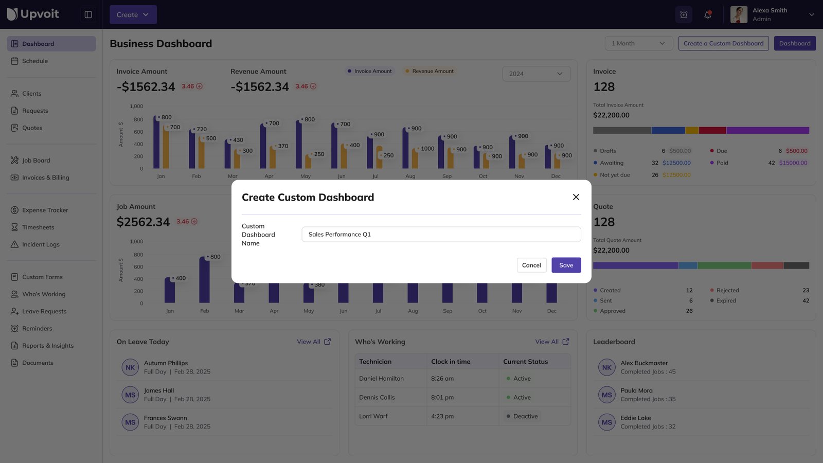Save the new custom dashboard
The width and height of the screenshot is (823, 463).
coord(566,265)
